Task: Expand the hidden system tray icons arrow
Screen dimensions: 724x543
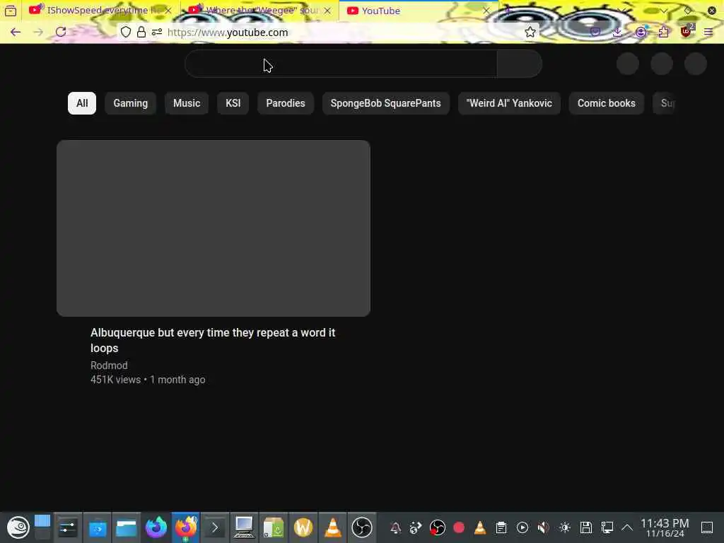Action: tap(627, 527)
